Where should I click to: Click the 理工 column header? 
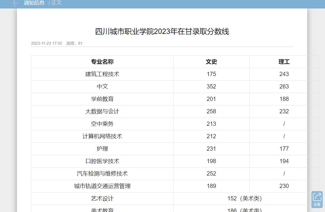284,62
